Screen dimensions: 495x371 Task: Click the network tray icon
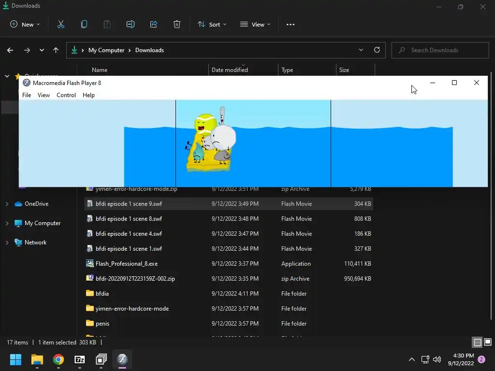point(425,359)
